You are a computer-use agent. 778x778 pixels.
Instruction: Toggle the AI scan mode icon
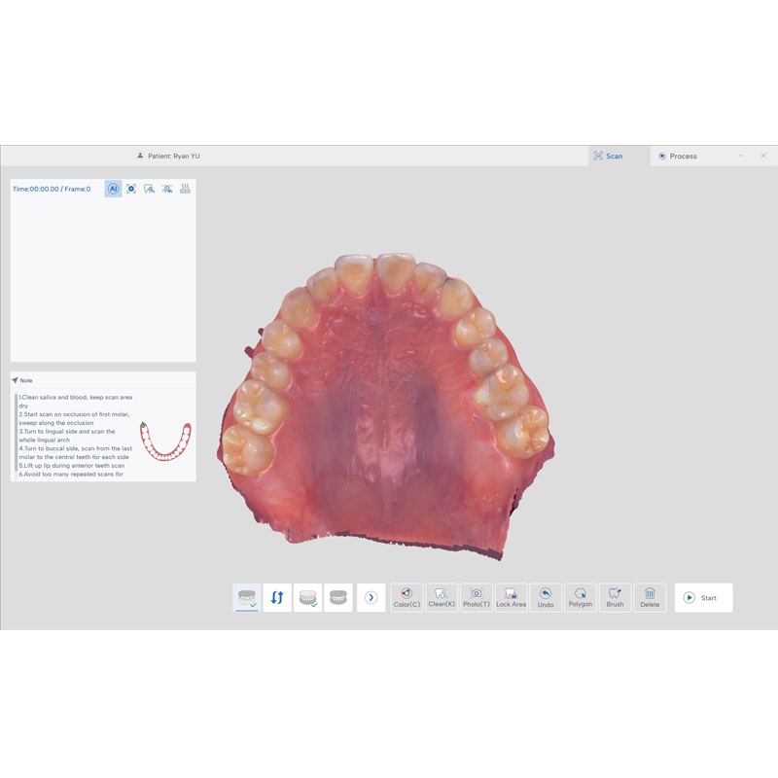pos(114,189)
